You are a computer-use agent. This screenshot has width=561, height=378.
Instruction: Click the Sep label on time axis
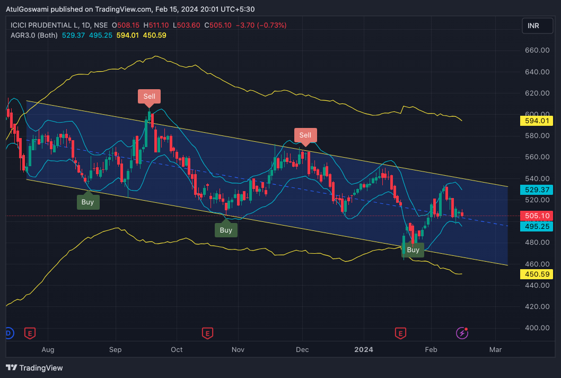pyautogui.click(x=115, y=350)
